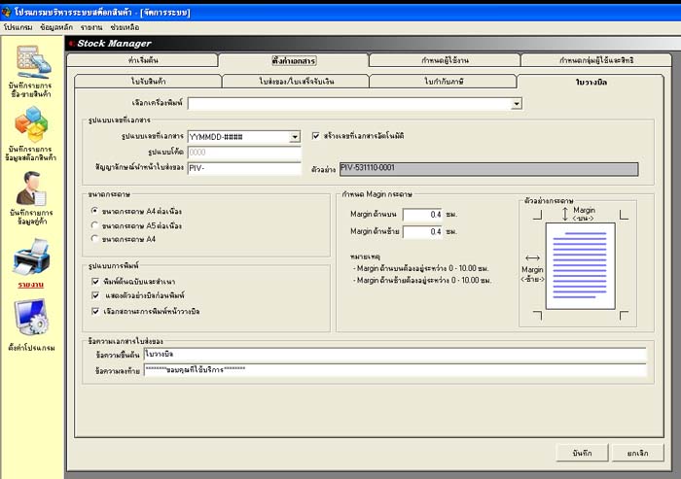This screenshot has height=479, width=681.
Task: Select the A4 continuous paper radio option
Action: click(94, 211)
